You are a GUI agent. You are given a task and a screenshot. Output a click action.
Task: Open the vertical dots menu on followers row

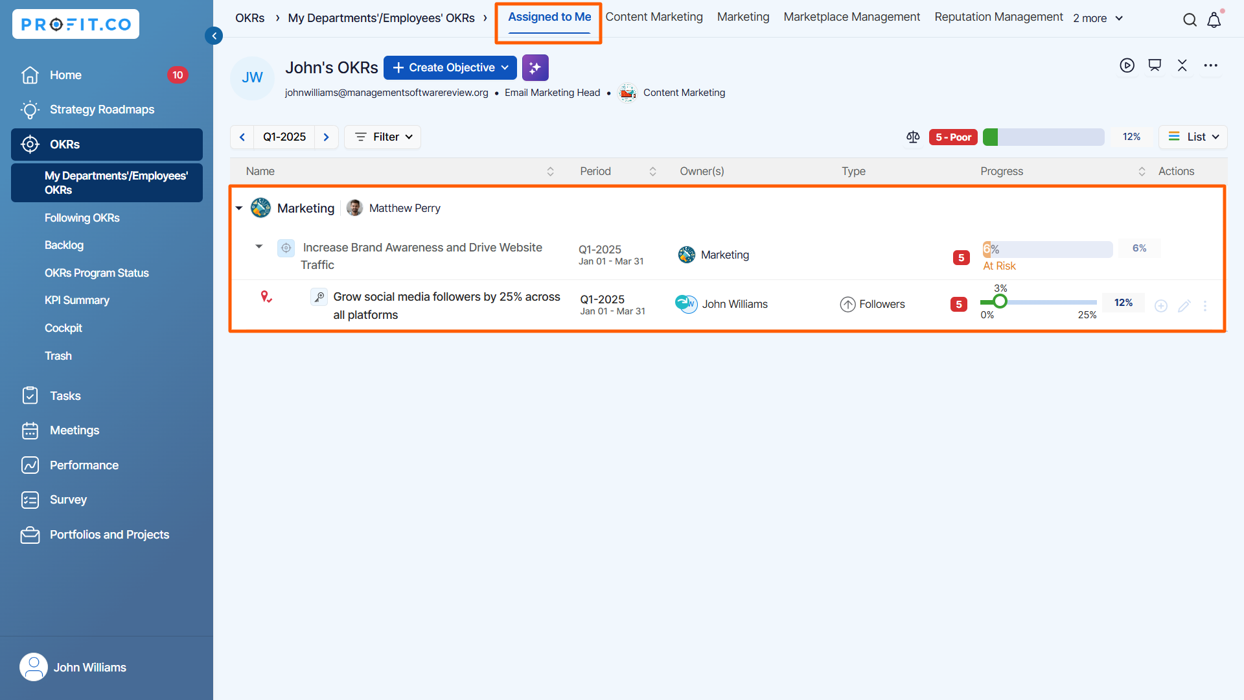point(1205,306)
